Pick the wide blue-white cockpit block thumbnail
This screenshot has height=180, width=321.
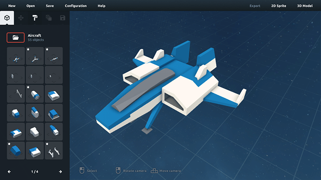53,94
